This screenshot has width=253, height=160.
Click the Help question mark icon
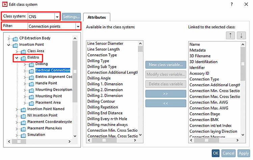(x=232, y=4)
